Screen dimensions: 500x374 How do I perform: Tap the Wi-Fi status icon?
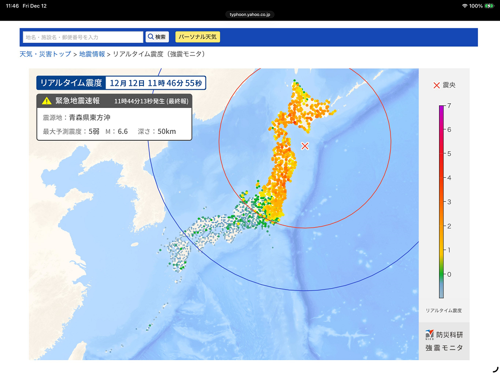464,6
